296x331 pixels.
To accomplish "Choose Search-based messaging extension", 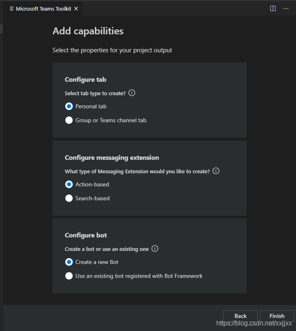I will [x=69, y=198].
